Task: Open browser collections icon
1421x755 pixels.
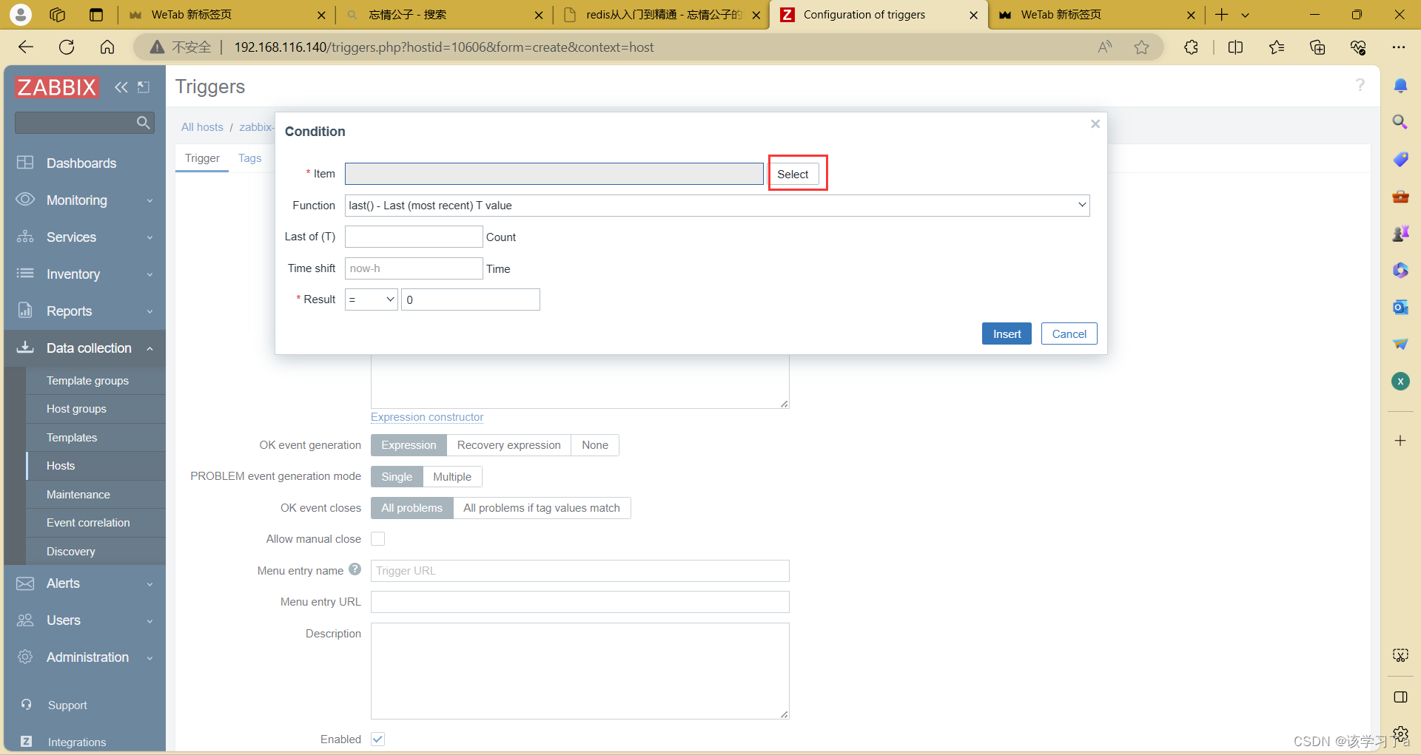Action: point(1317,47)
